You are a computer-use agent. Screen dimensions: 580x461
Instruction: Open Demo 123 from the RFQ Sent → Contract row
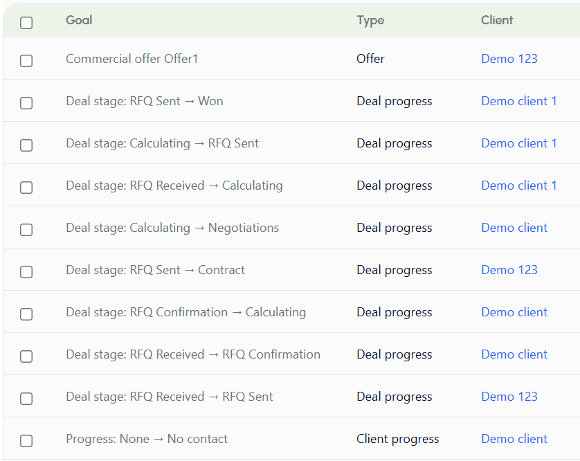[x=509, y=269]
